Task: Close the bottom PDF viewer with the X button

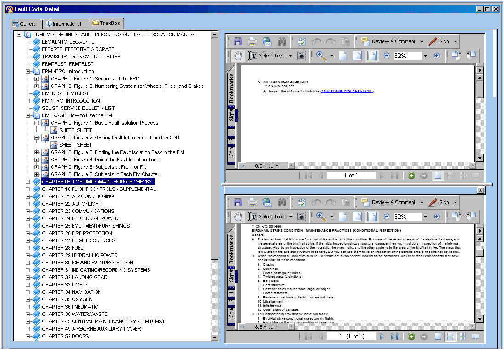Action: (481, 190)
